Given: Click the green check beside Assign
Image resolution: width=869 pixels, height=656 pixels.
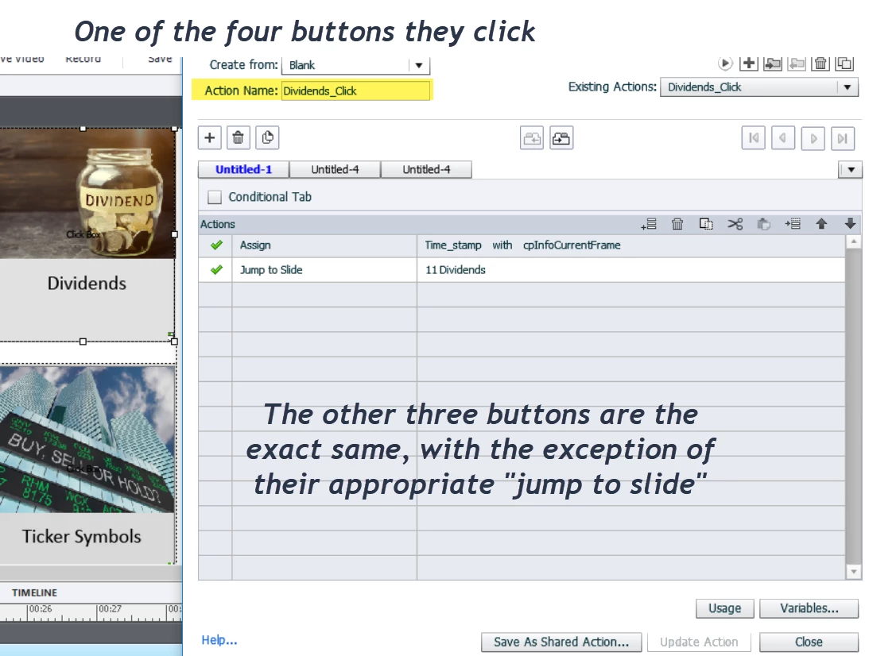Looking at the screenshot, I should coord(216,245).
